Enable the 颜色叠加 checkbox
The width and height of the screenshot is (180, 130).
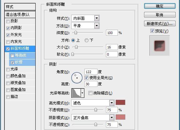tap(8, 76)
